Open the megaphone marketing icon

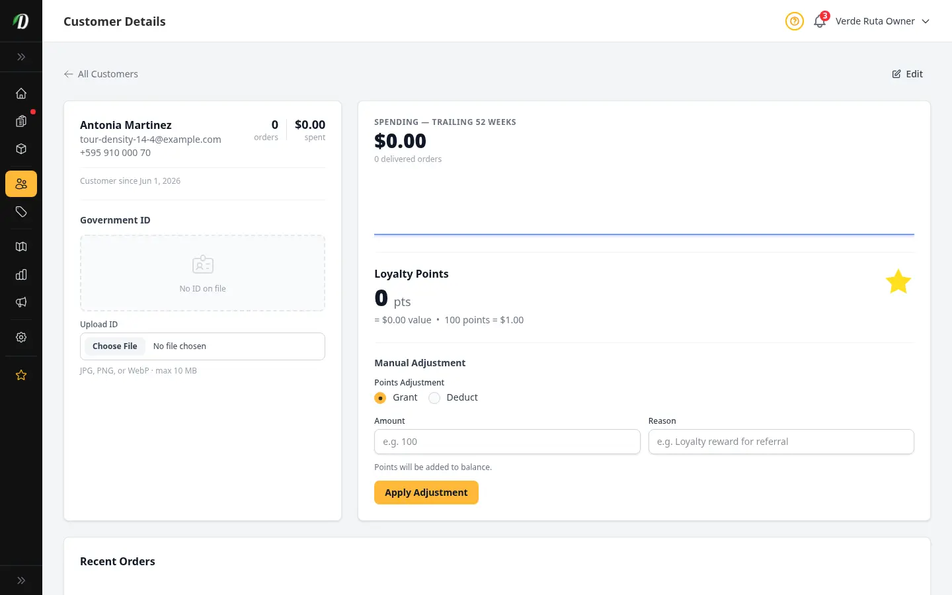coord(21,302)
